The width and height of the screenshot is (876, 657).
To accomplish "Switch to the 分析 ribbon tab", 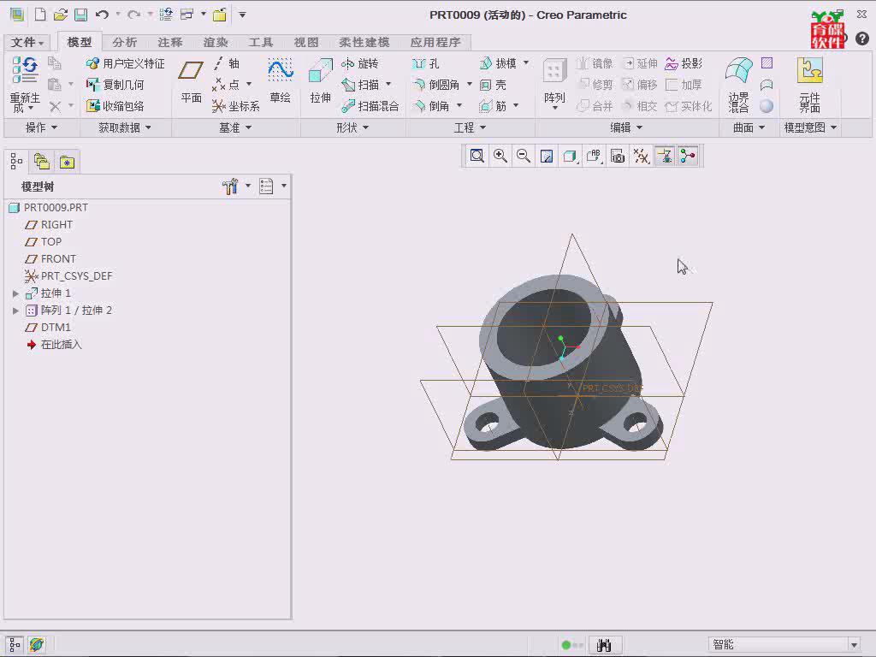I will (124, 42).
